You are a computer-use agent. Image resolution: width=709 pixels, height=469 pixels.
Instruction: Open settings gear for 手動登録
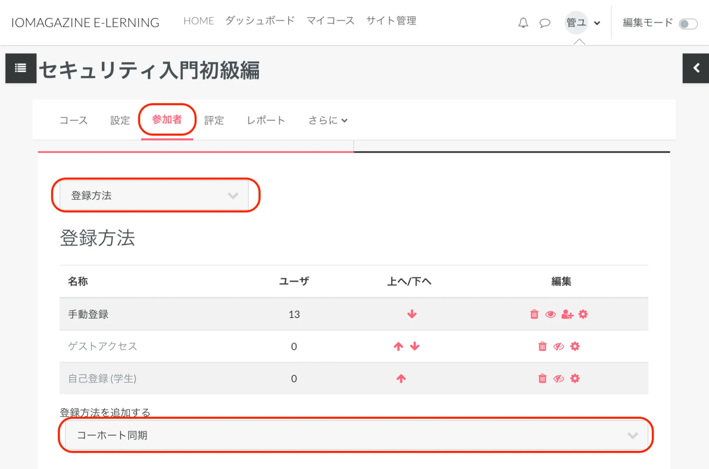tap(583, 314)
